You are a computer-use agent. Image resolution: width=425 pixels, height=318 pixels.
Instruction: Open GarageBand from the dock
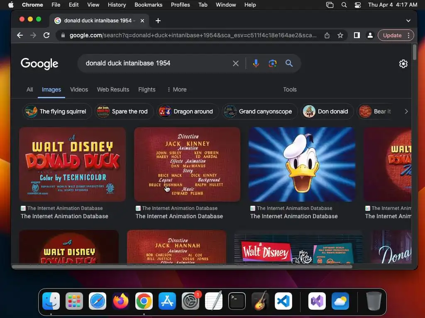[x=260, y=301]
